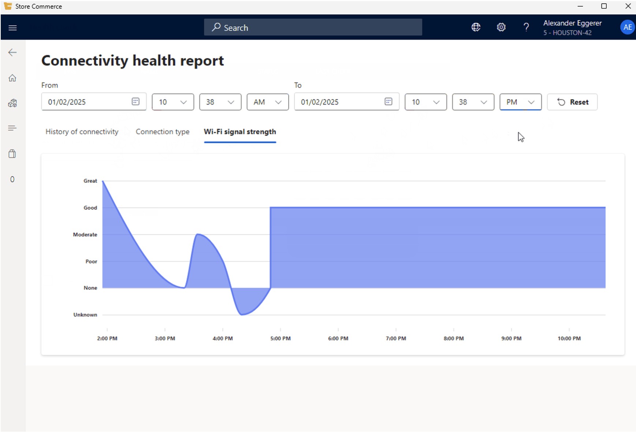Go to Home via sidebar icon
The width and height of the screenshot is (636, 432).
point(12,78)
